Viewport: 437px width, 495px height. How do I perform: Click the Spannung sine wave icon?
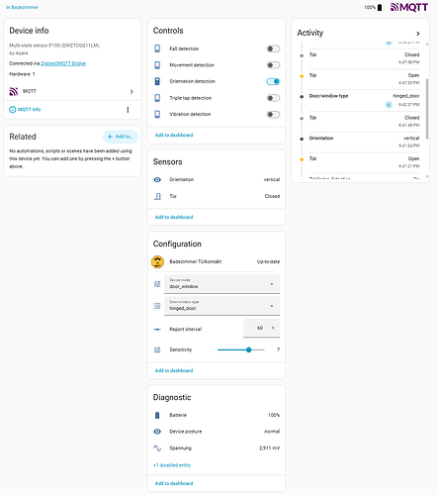tap(157, 448)
